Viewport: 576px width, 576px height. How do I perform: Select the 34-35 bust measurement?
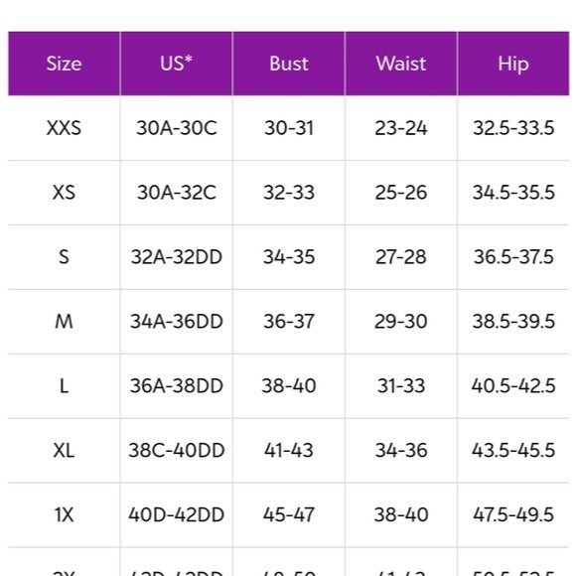tap(289, 257)
